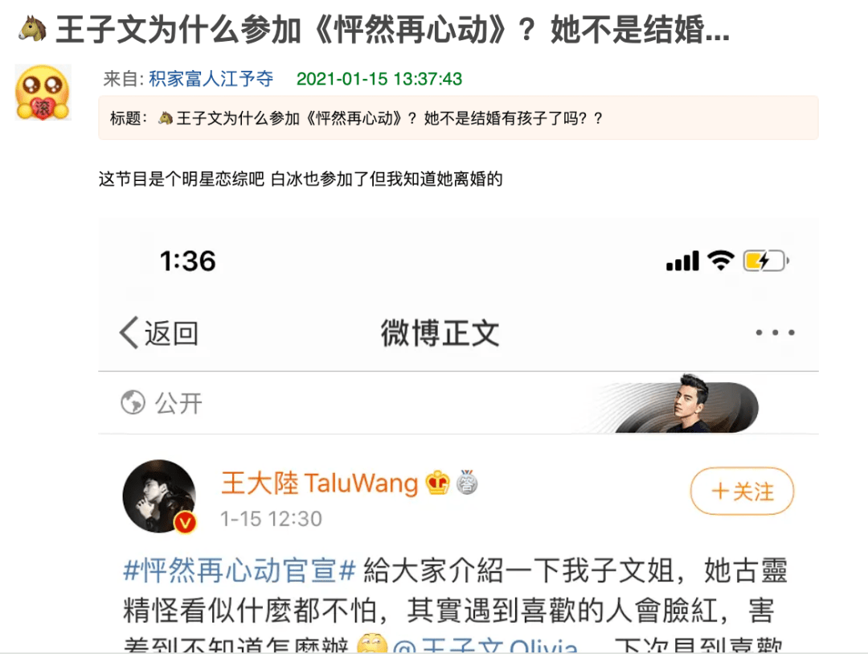Image resolution: width=868 pixels, height=654 pixels.
Task: Tap the 返回 back chevron
Action: (129, 332)
